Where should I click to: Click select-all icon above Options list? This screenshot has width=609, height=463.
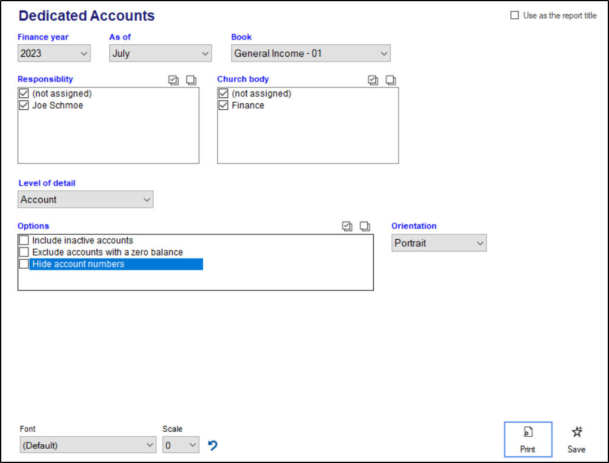pyautogui.click(x=348, y=226)
